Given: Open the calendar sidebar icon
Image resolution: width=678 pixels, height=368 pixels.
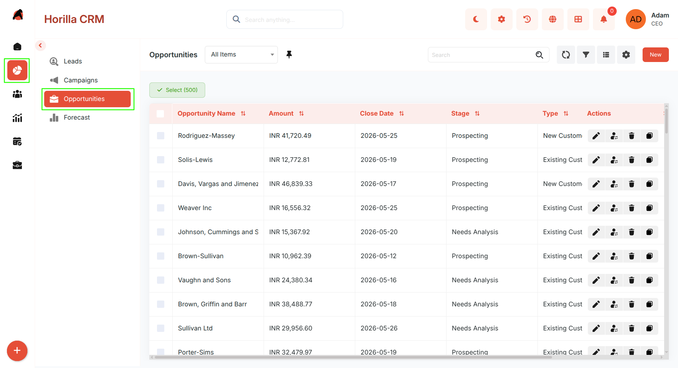Looking at the screenshot, I should (17, 142).
